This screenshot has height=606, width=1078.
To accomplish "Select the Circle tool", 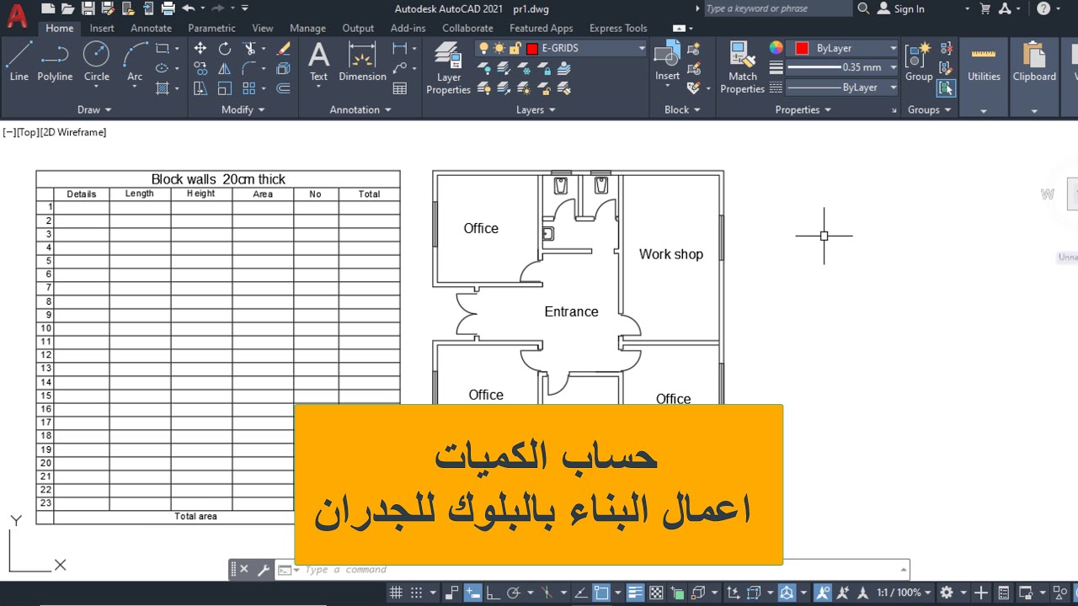I will tap(96, 61).
